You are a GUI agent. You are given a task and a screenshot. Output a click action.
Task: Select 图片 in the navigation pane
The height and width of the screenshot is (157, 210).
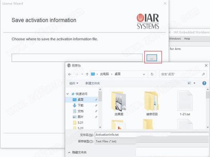pyautogui.click(x=80, y=116)
